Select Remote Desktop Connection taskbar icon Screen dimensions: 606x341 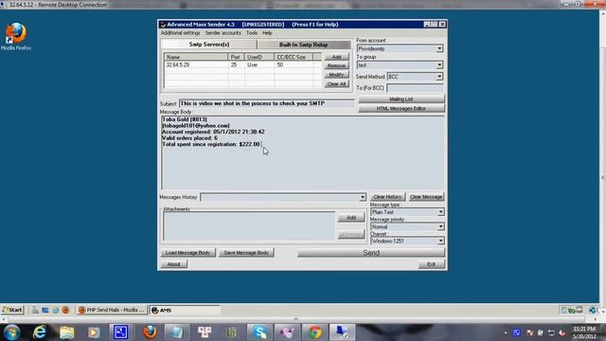click(x=342, y=332)
